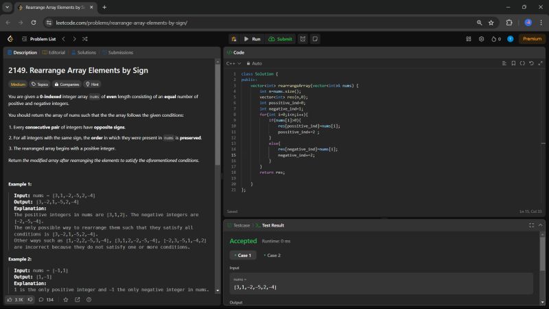Maximize the code editor to fullscreen
The image size is (549, 309).
point(539,63)
